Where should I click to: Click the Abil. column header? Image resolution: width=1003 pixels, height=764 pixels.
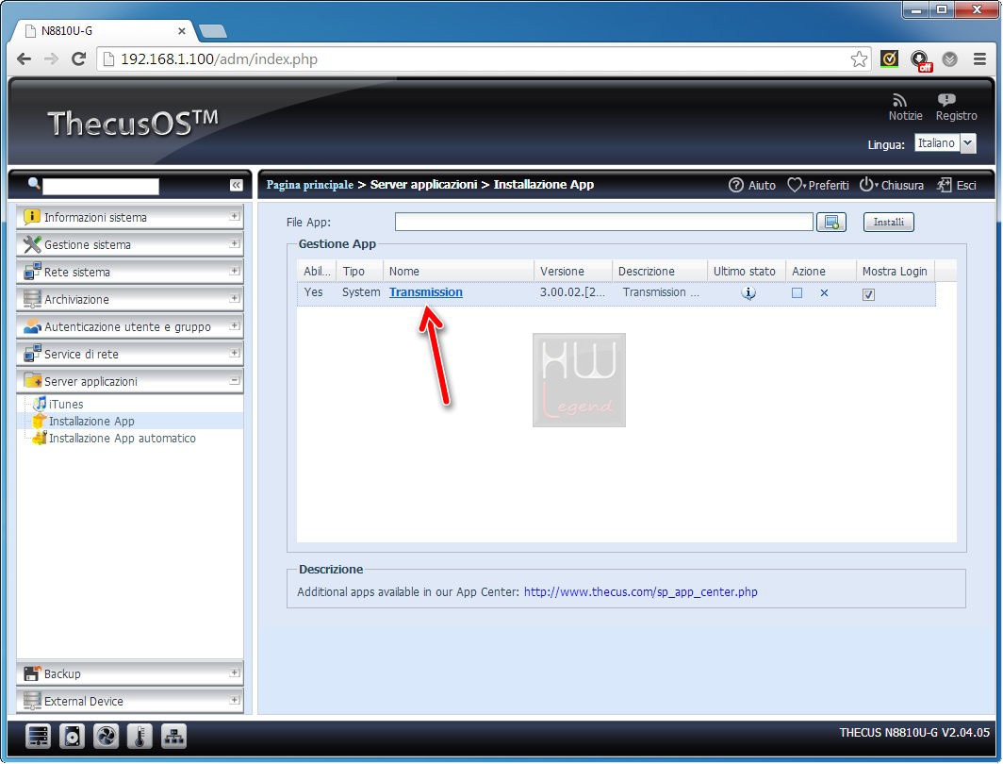coord(316,272)
